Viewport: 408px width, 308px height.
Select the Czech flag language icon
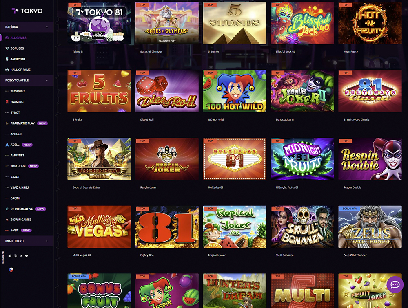(11, 270)
